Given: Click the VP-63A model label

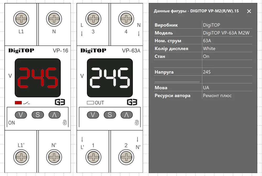Looking at the screenshot, I should 131,51.
